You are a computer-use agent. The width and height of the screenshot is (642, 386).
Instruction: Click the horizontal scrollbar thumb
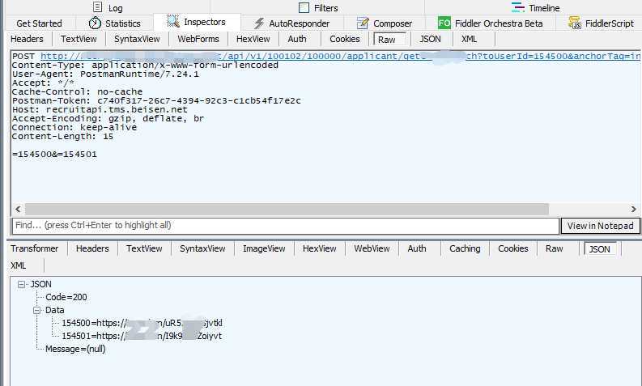[x=287, y=209]
